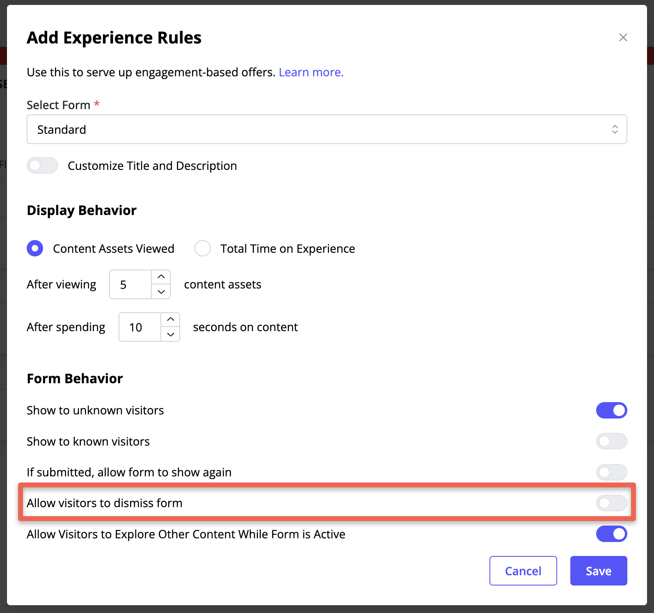Disable Explore Other Content While Form Active toggle
654x613 pixels.
coord(611,534)
